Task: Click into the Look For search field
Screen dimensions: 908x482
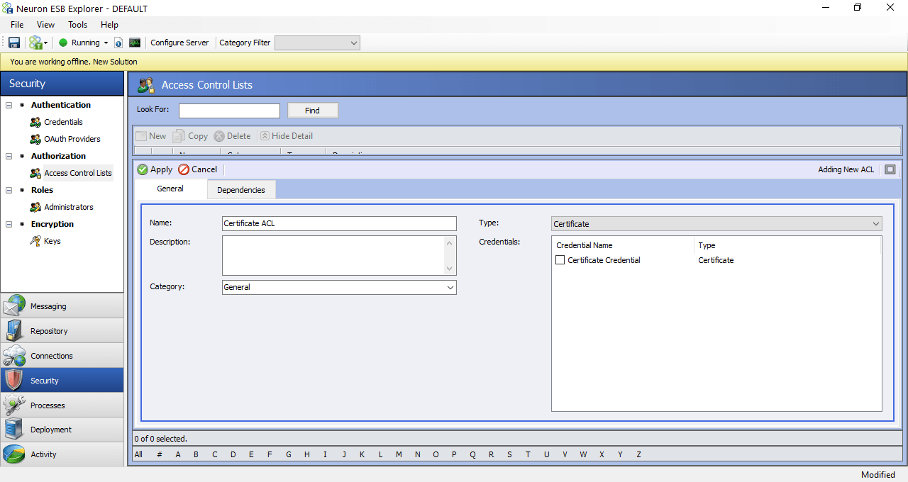Action: pos(229,111)
